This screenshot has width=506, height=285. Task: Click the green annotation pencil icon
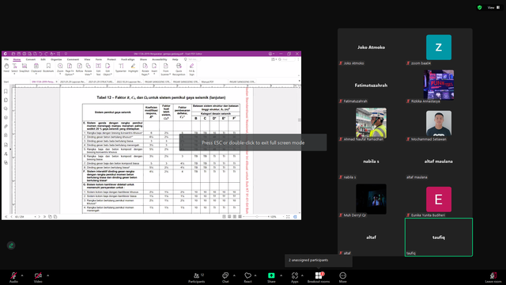[x=11, y=245]
